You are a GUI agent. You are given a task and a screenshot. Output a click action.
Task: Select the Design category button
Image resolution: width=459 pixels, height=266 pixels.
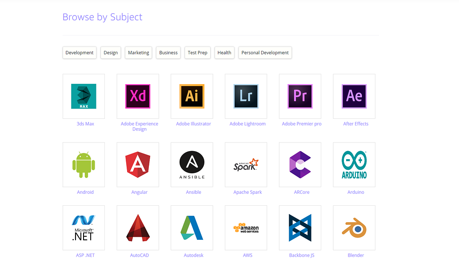point(111,53)
